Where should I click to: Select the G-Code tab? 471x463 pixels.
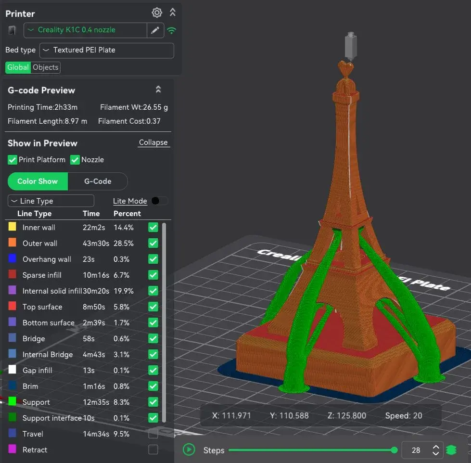pos(98,181)
